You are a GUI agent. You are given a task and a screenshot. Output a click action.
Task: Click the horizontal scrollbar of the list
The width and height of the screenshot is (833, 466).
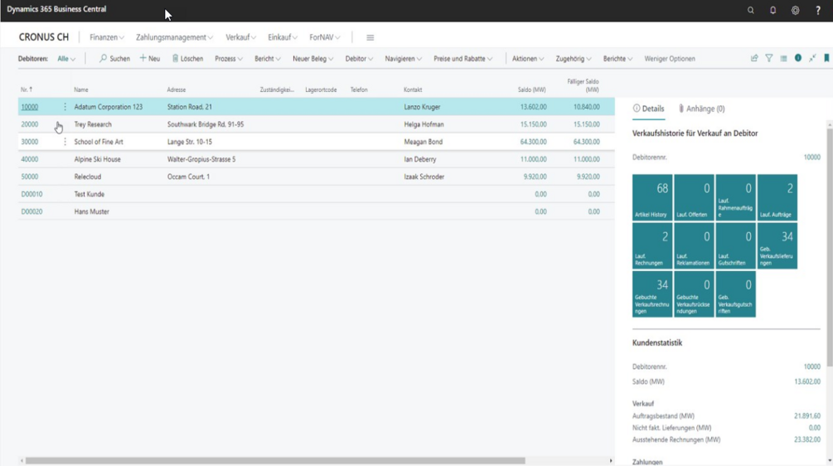pos(275,461)
